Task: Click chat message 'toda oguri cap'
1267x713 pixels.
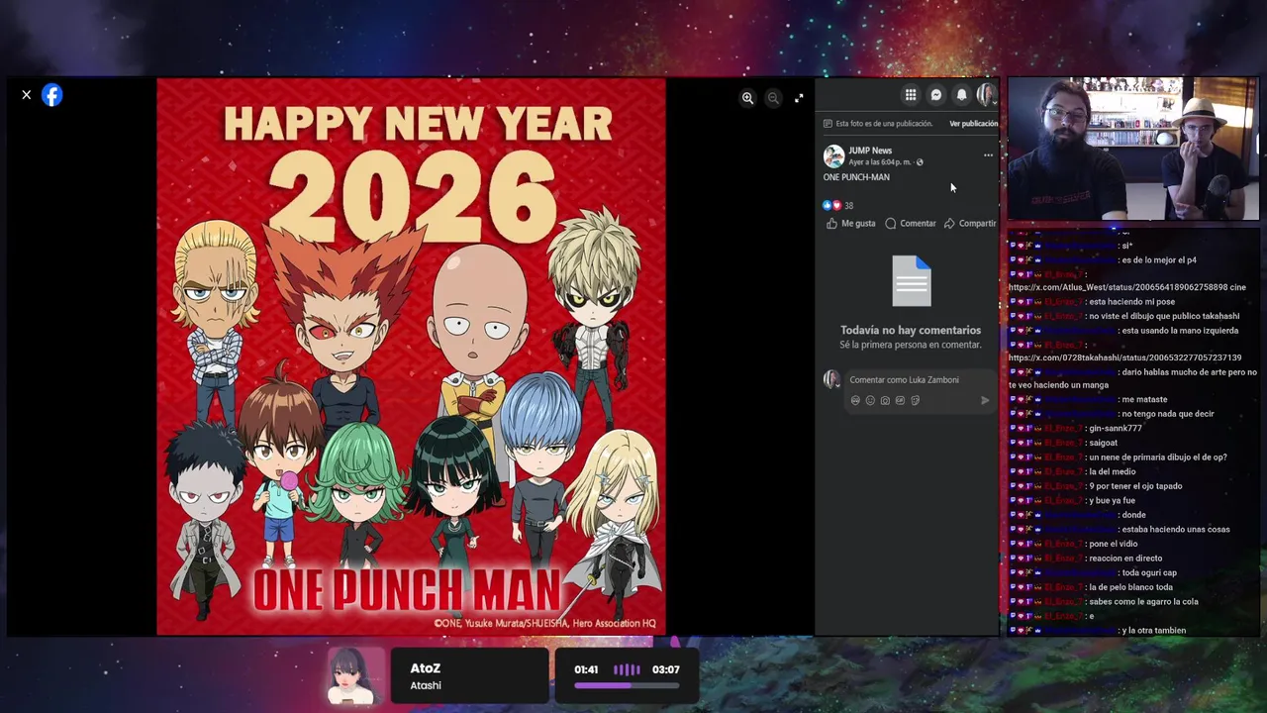Action: tap(1148, 573)
